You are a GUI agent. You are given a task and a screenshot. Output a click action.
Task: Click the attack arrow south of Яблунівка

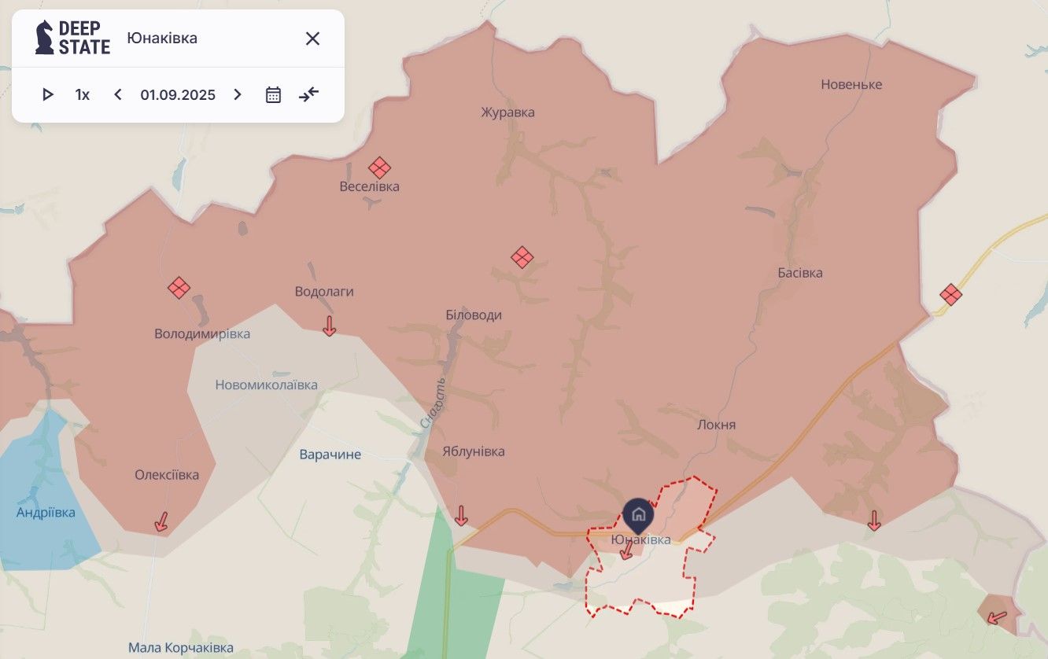(461, 516)
